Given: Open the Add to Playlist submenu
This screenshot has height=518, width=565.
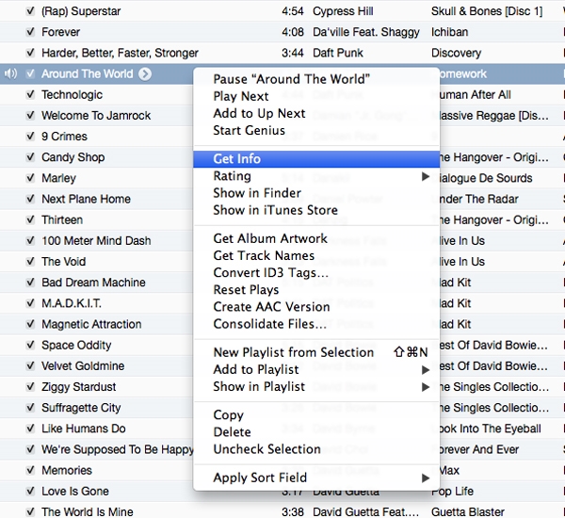Looking at the screenshot, I should point(426,370).
